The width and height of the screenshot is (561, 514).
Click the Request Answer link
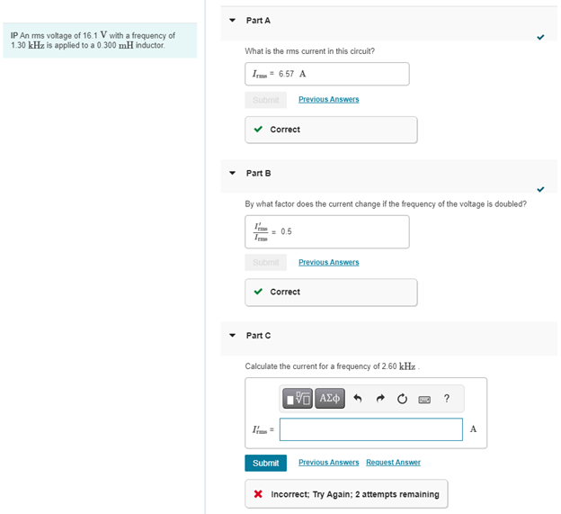[x=393, y=463]
